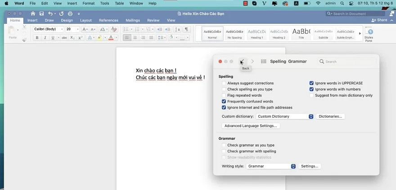Switch to the Layout ribbon tab
The width and height of the screenshot is (396, 190).
click(x=85, y=20)
